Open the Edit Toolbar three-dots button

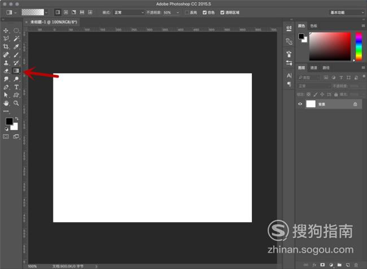coord(6,111)
